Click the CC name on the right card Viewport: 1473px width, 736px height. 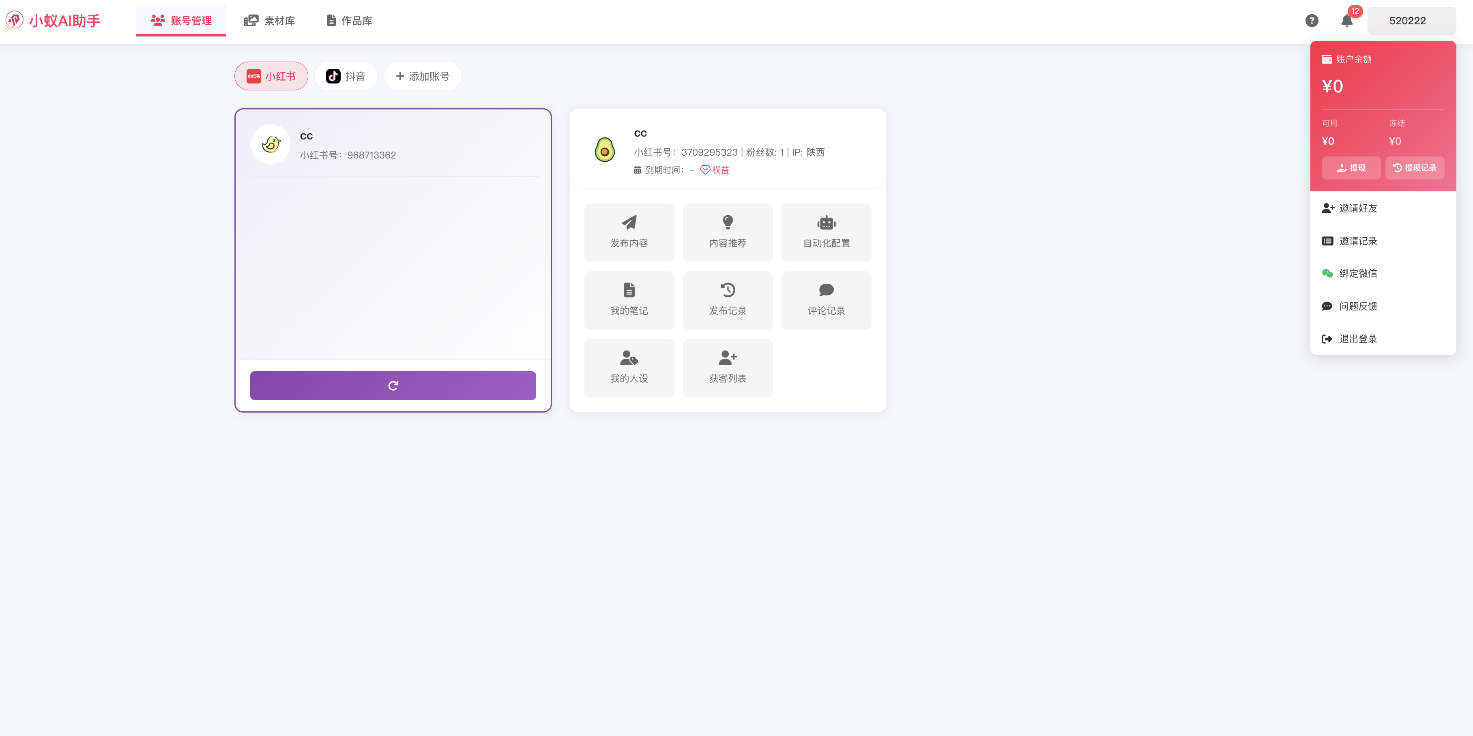point(640,134)
